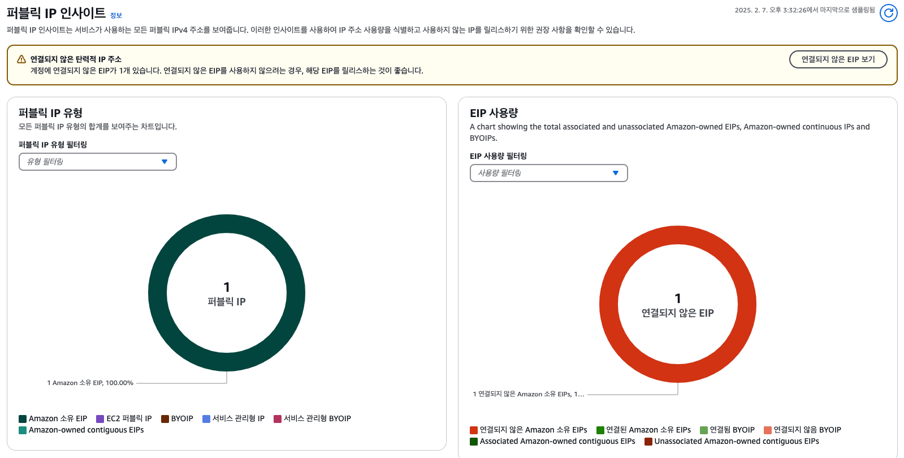Click the EIP 사용량 panel heading
904x458 pixels.
[x=494, y=113]
